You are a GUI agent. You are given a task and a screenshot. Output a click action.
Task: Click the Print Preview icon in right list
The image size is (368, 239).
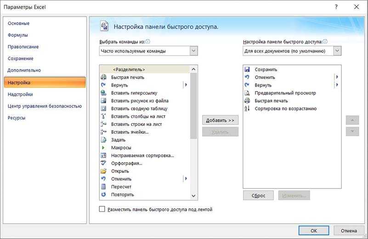(x=247, y=93)
